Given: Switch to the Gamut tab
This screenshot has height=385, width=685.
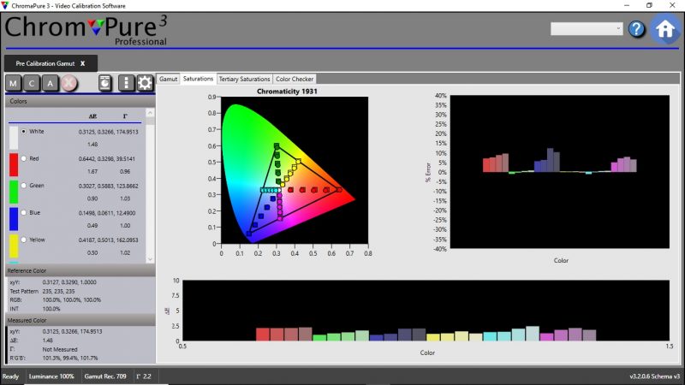Looking at the screenshot, I should [168, 79].
